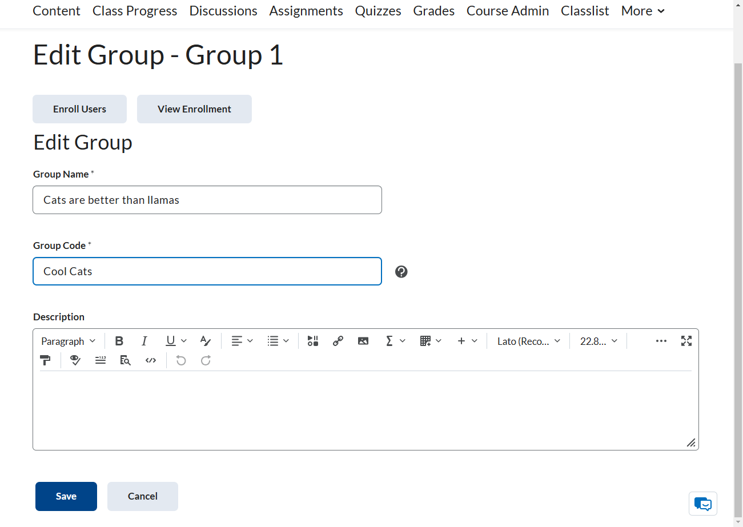The image size is (743, 527).
Task: Open Quizzes in the navbar
Action: pos(378,11)
